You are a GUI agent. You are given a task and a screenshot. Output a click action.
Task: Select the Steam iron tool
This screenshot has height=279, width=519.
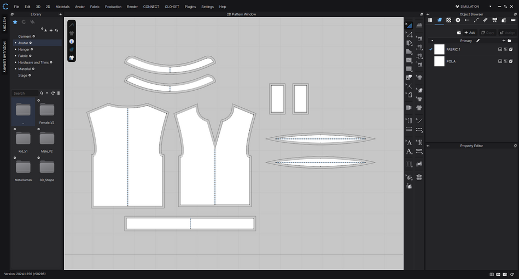(419, 25)
